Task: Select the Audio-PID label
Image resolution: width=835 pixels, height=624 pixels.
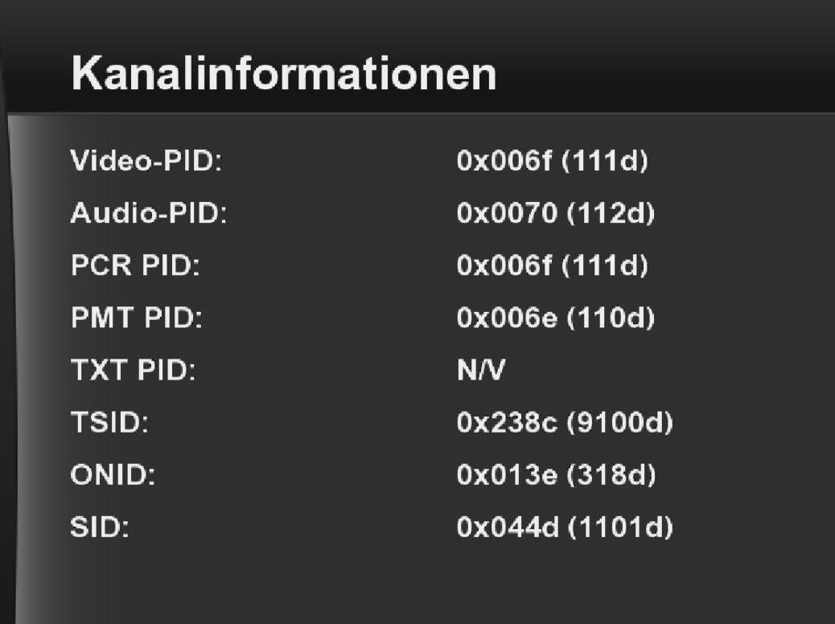Action: pos(149,214)
